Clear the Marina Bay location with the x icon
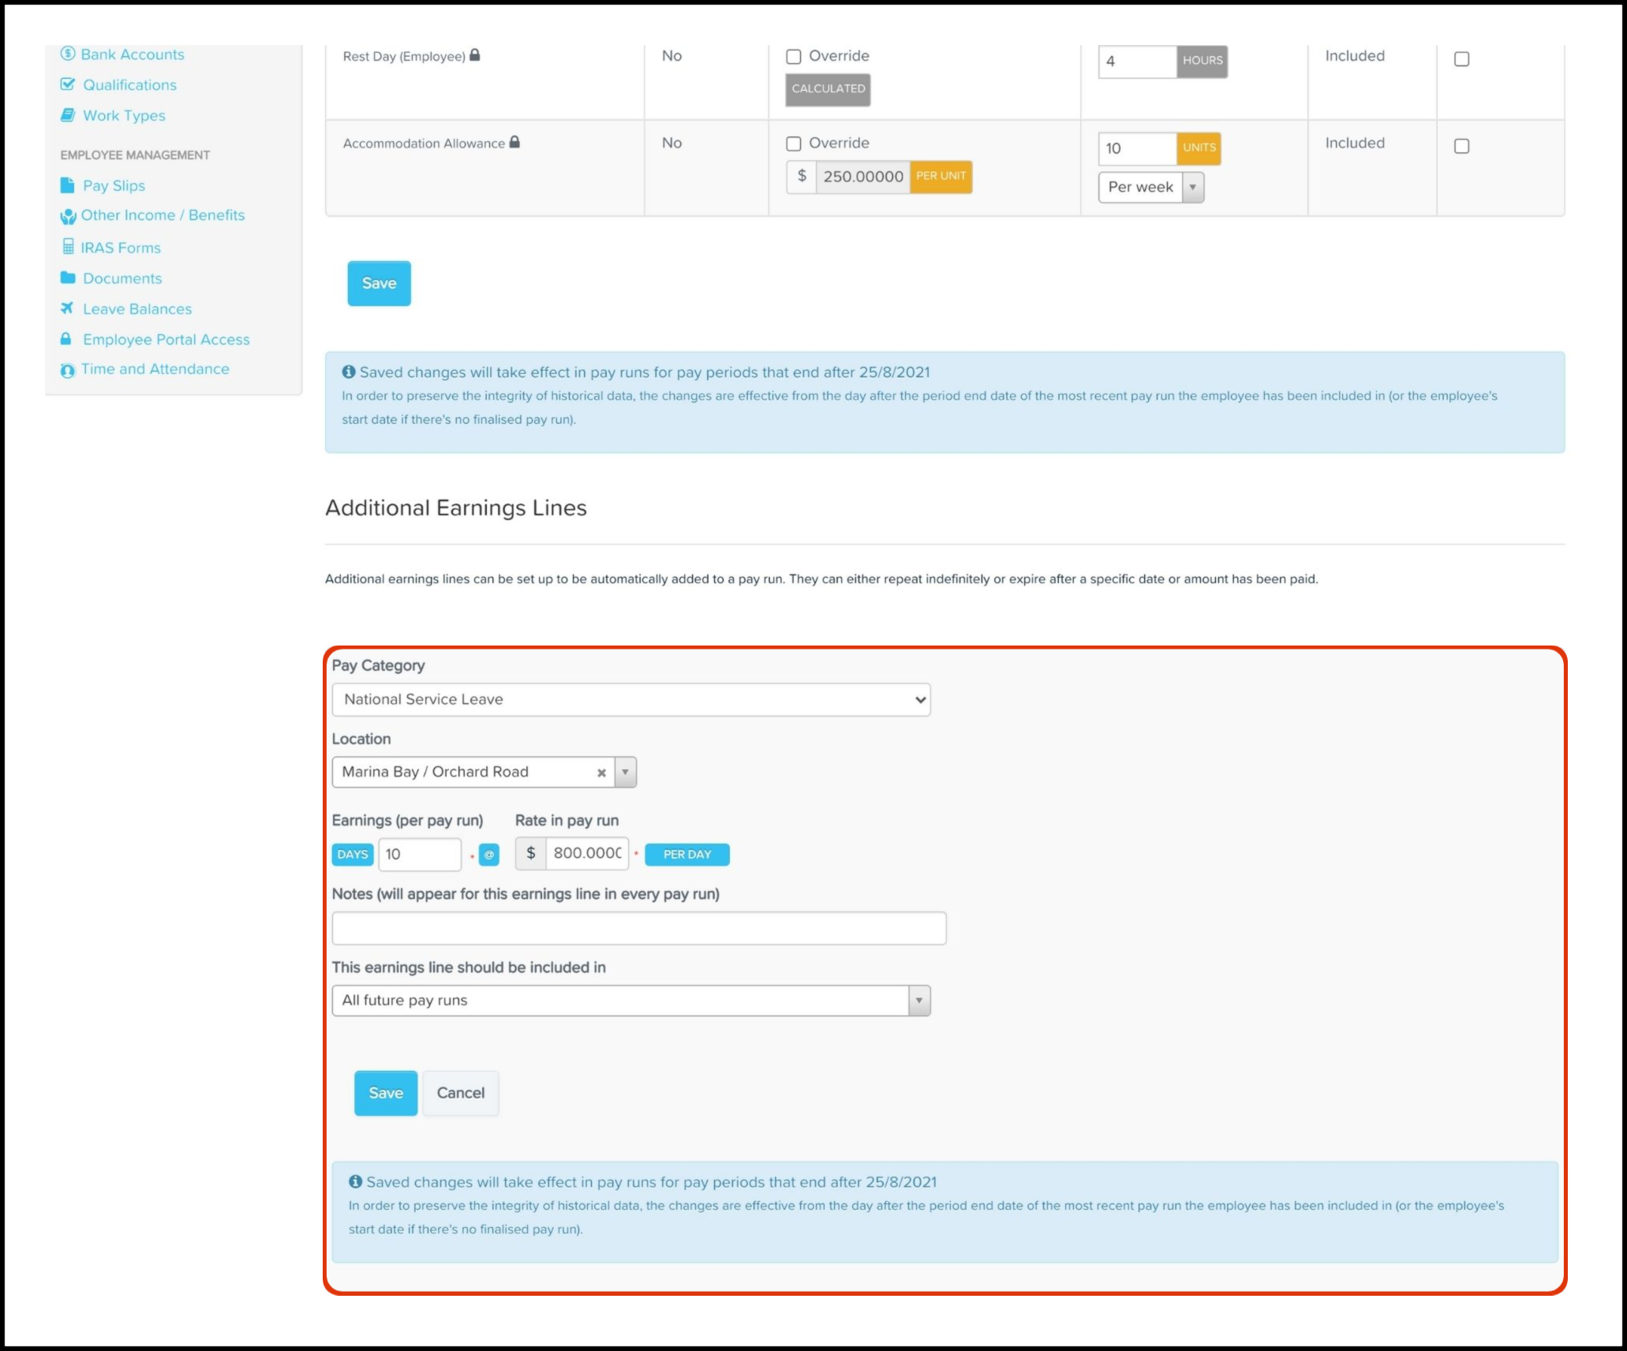1627x1351 pixels. coord(601,773)
